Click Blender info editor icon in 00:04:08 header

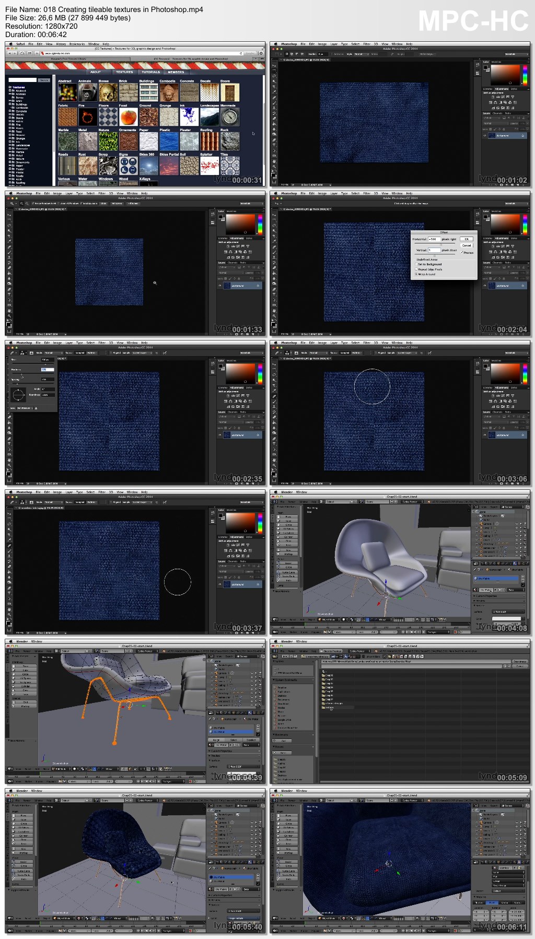[x=275, y=502]
